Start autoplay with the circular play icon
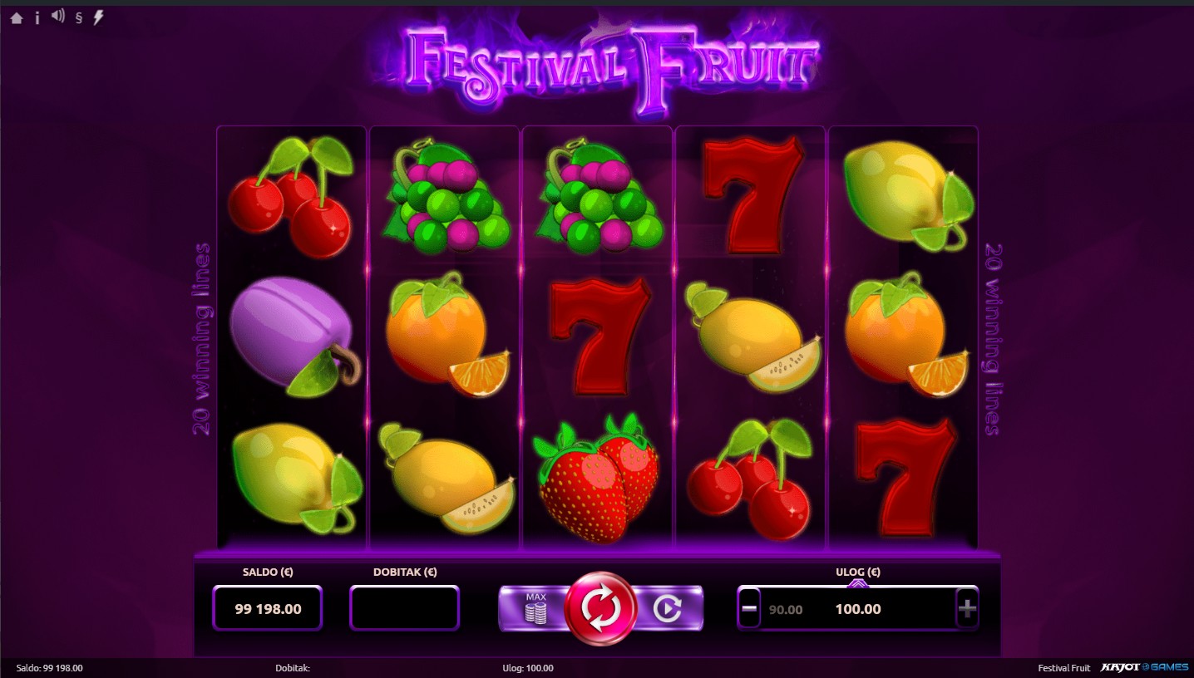The image size is (1194, 678). pos(667,609)
